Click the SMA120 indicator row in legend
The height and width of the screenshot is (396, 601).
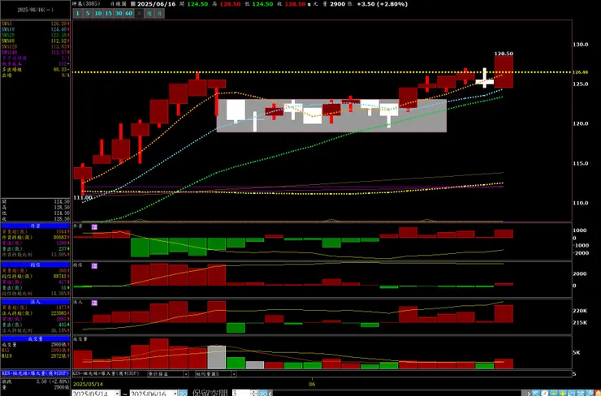tap(35, 47)
